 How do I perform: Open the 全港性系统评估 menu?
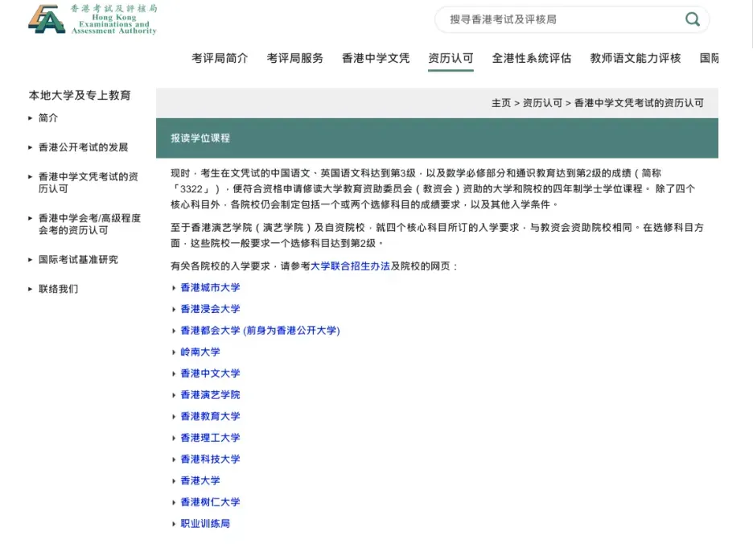click(x=532, y=58)
